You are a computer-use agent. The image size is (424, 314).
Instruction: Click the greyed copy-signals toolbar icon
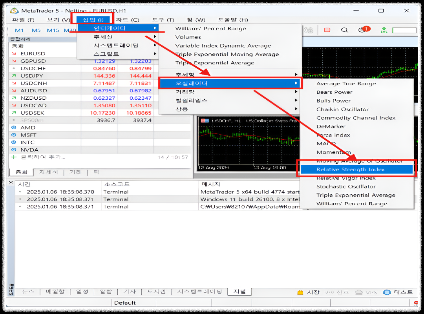click(x=308, y=30)
